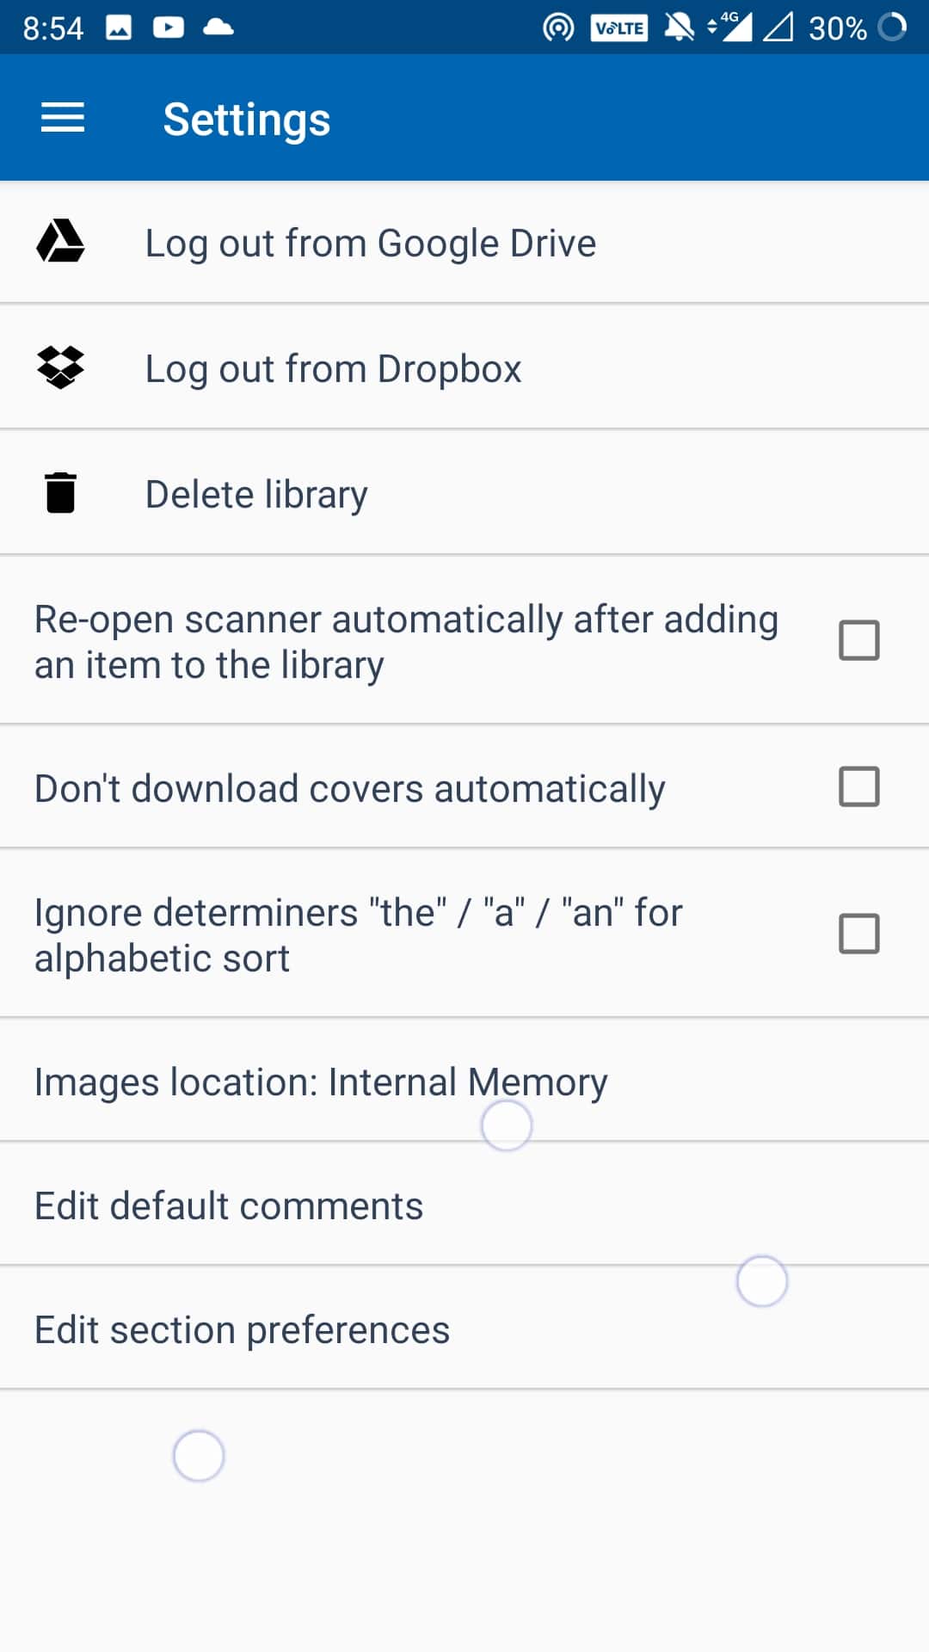Enable re-open scanner automatically checkbox

[x=858, y=640]
